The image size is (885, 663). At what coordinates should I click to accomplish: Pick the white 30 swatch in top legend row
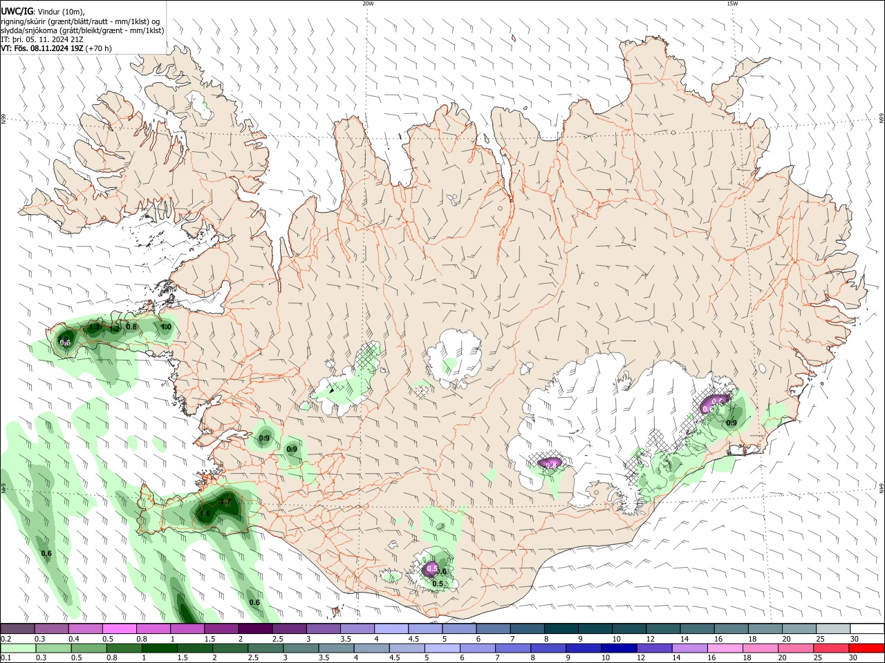(867, 629)
